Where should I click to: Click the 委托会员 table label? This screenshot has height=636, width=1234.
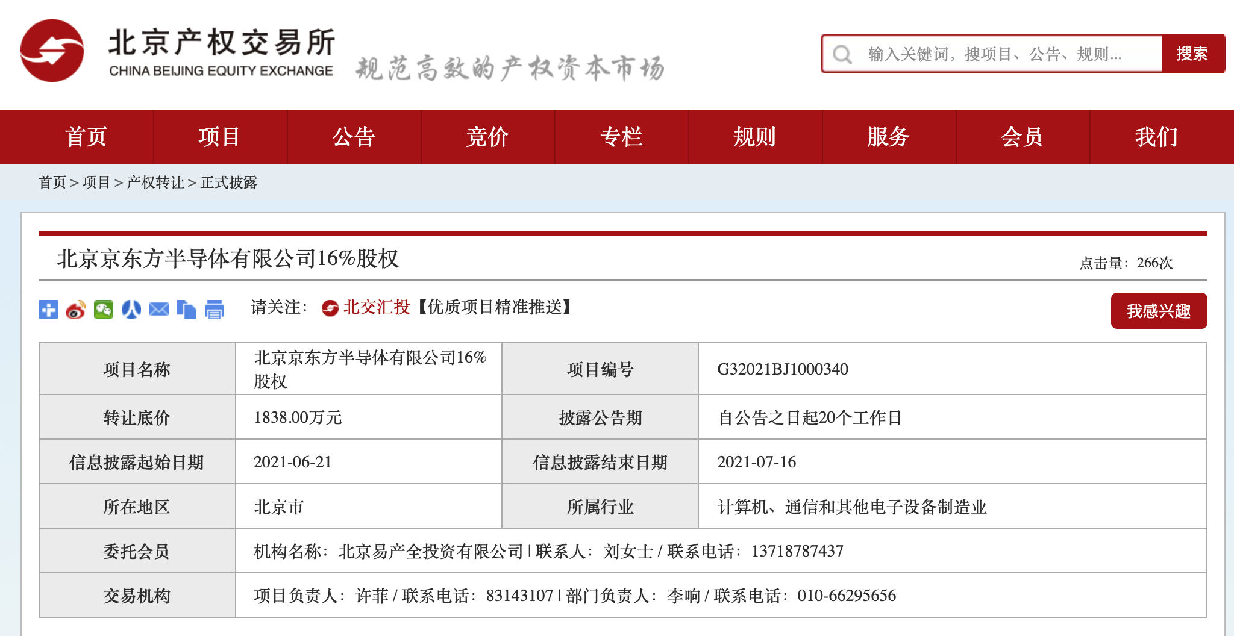[x=137, y=551]
